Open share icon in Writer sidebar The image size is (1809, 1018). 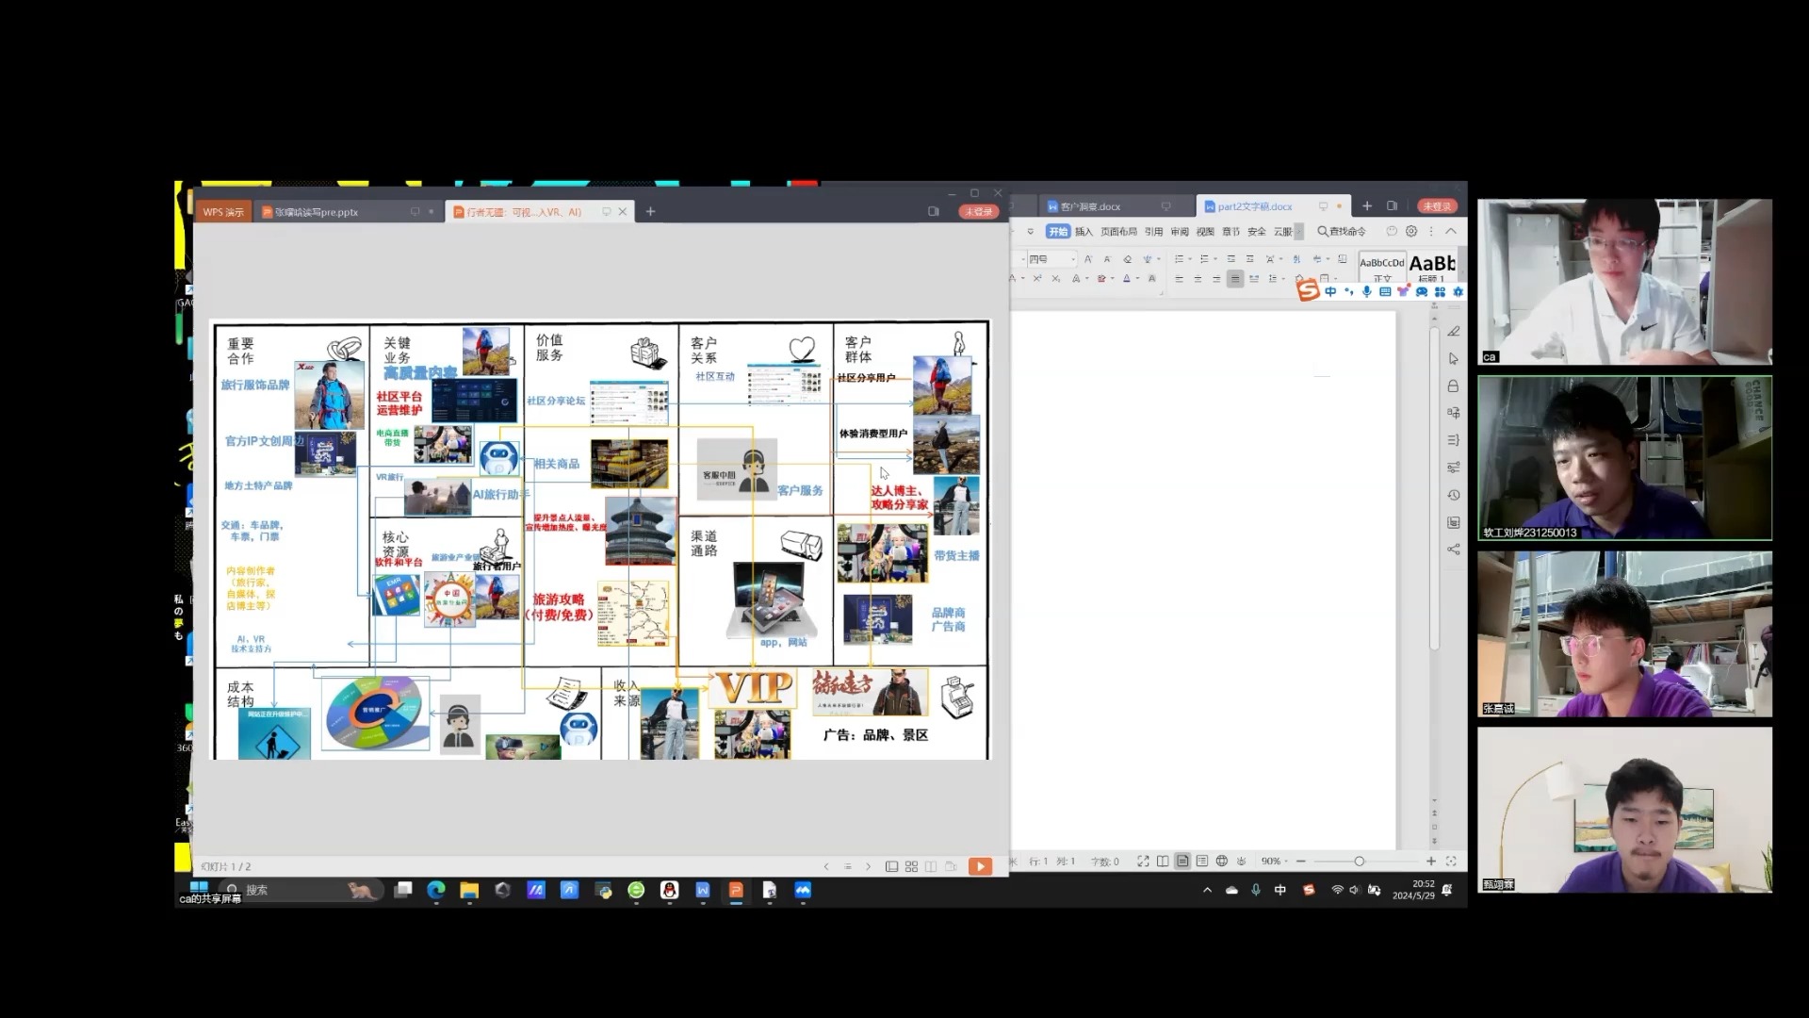tap(1454, 550)
